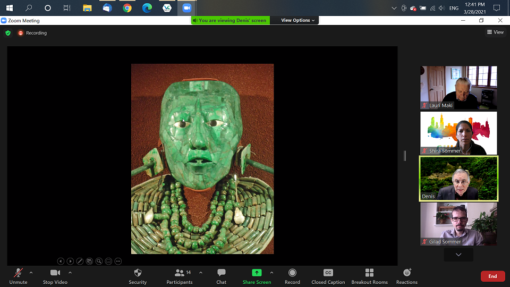
Task: Open the Chat panel
Action: point(221,276)
